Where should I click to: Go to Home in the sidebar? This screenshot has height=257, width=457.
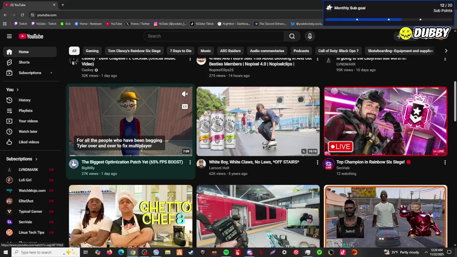point(30,52)
